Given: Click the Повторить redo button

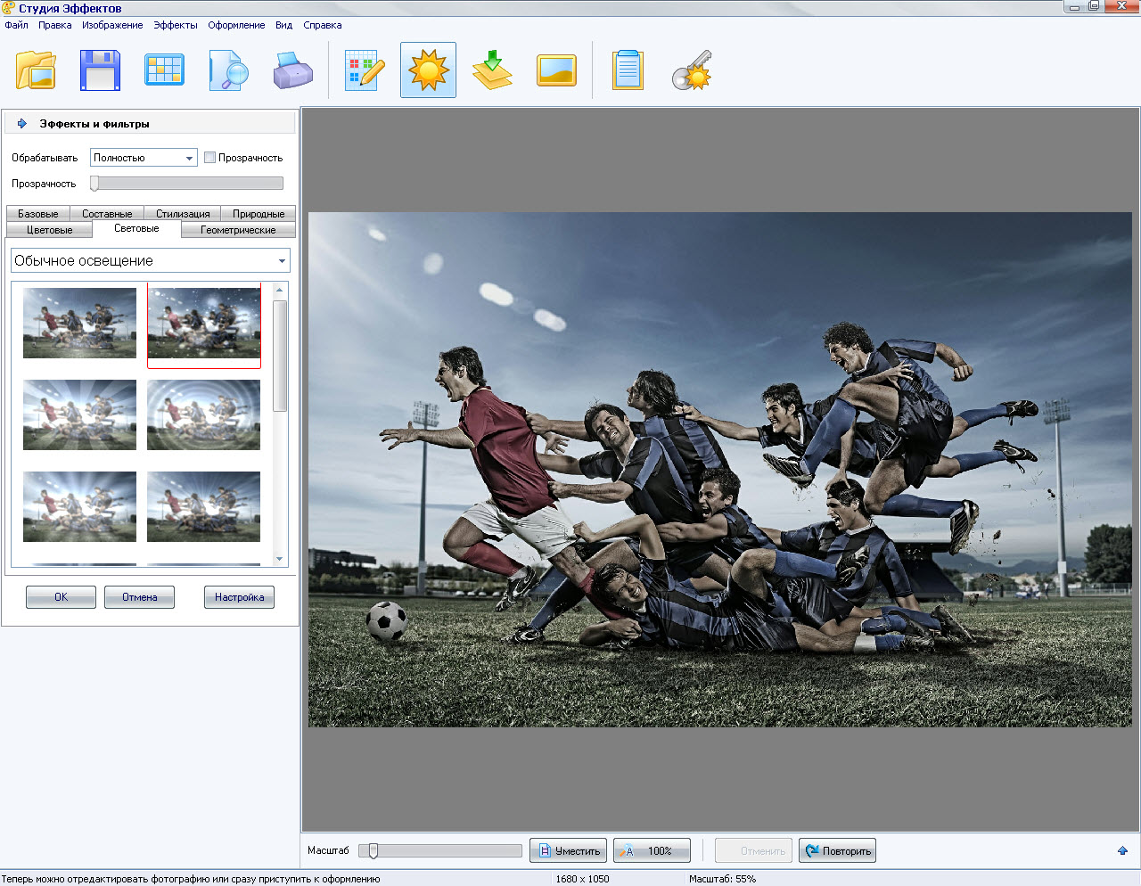Looking at the screenshot, I should [837, 850].
